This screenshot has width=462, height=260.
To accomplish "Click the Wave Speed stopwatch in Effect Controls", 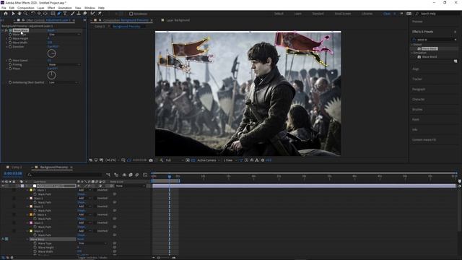I will coord(10,61).
